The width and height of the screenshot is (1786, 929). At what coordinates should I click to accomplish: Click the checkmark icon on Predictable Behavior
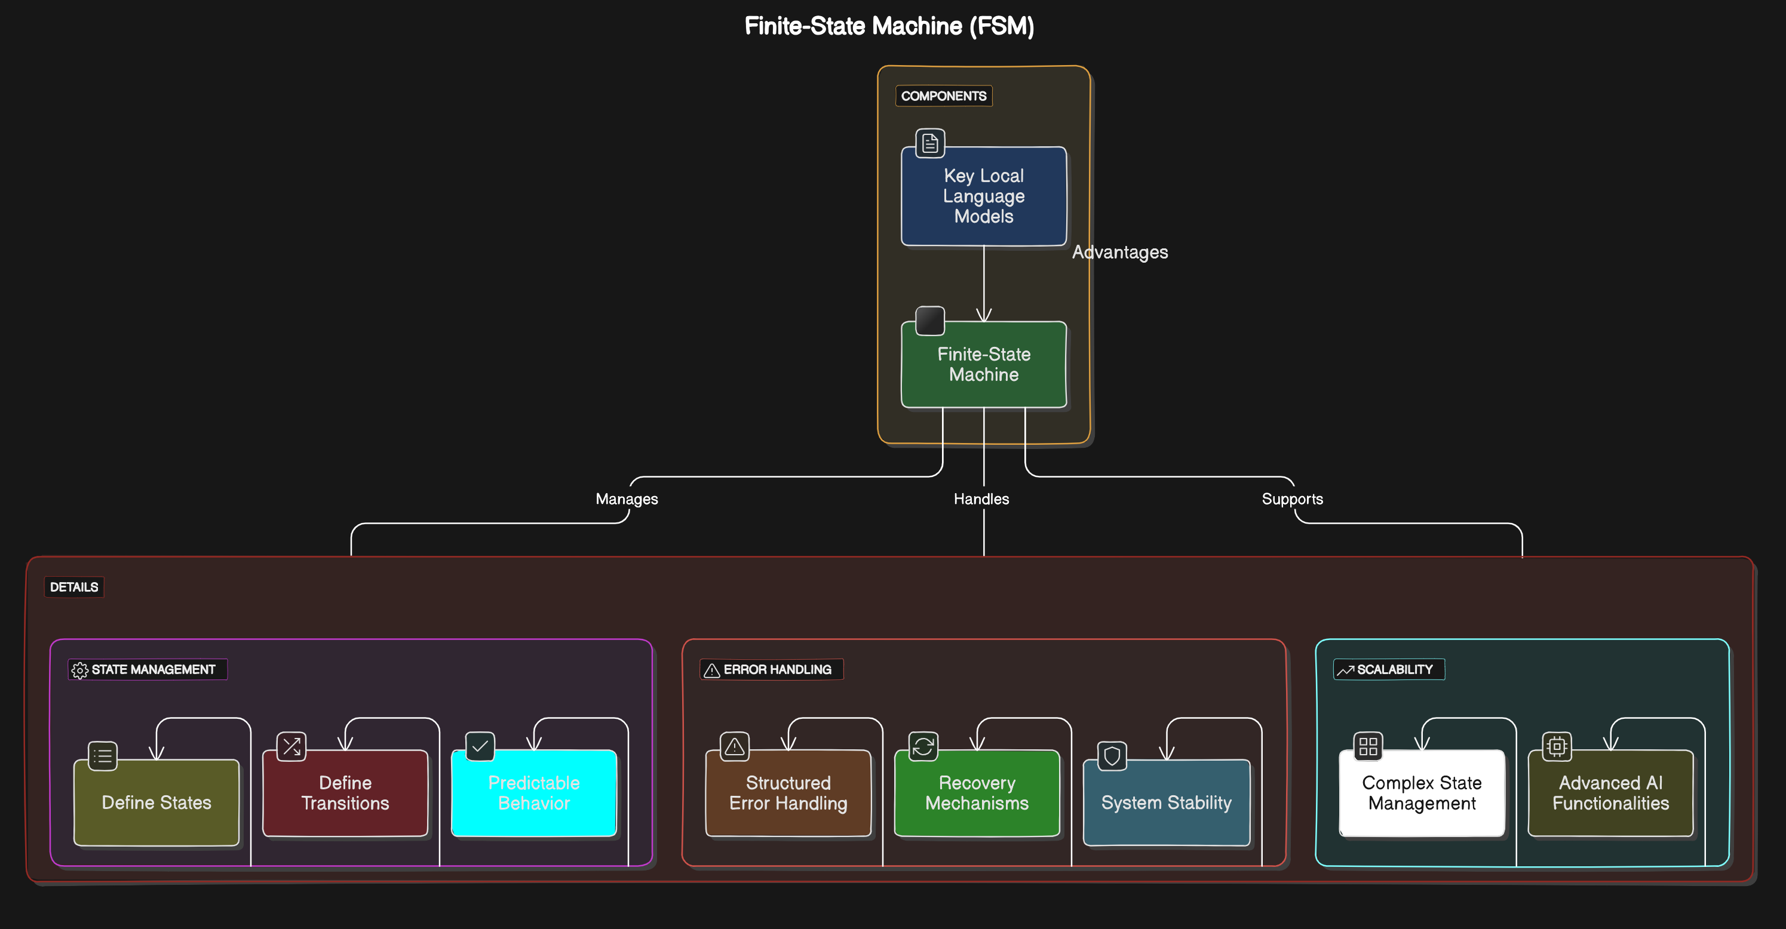point(480,746)
